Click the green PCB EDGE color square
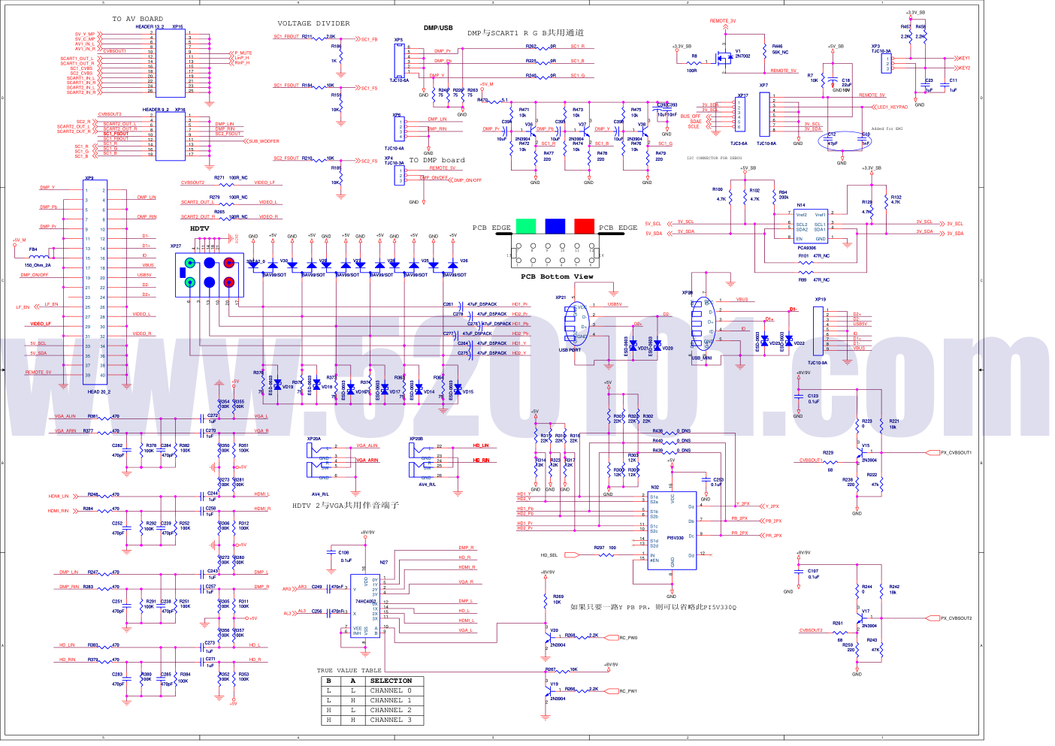The image size is (1055, 746). pyautogui.click(x=526, y=226)
